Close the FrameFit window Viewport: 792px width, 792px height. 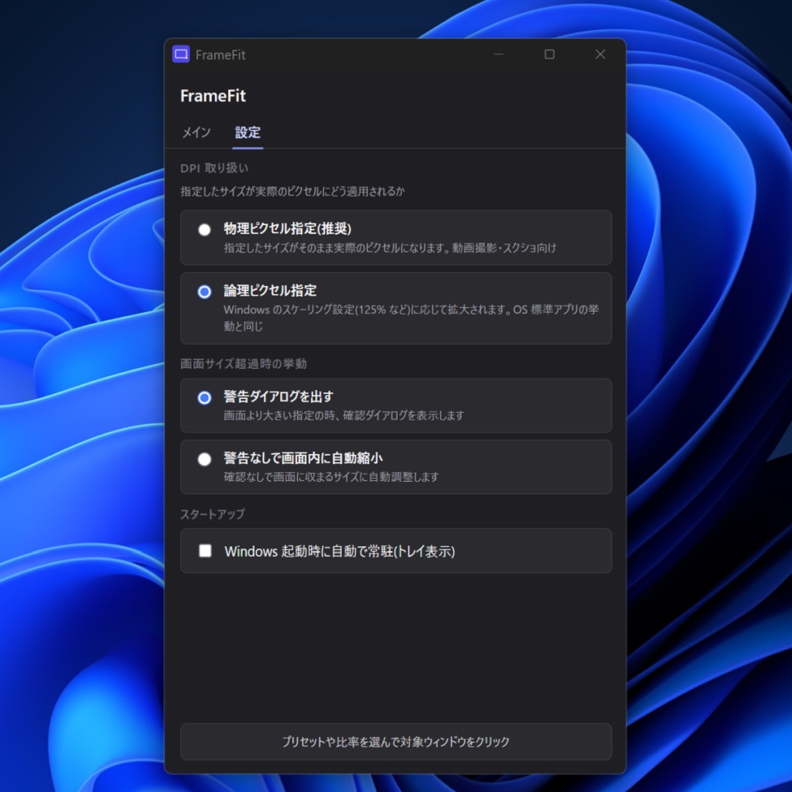pos(600,54)
